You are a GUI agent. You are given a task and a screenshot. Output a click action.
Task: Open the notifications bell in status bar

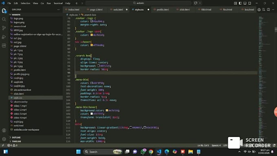[x=274, y=145]
